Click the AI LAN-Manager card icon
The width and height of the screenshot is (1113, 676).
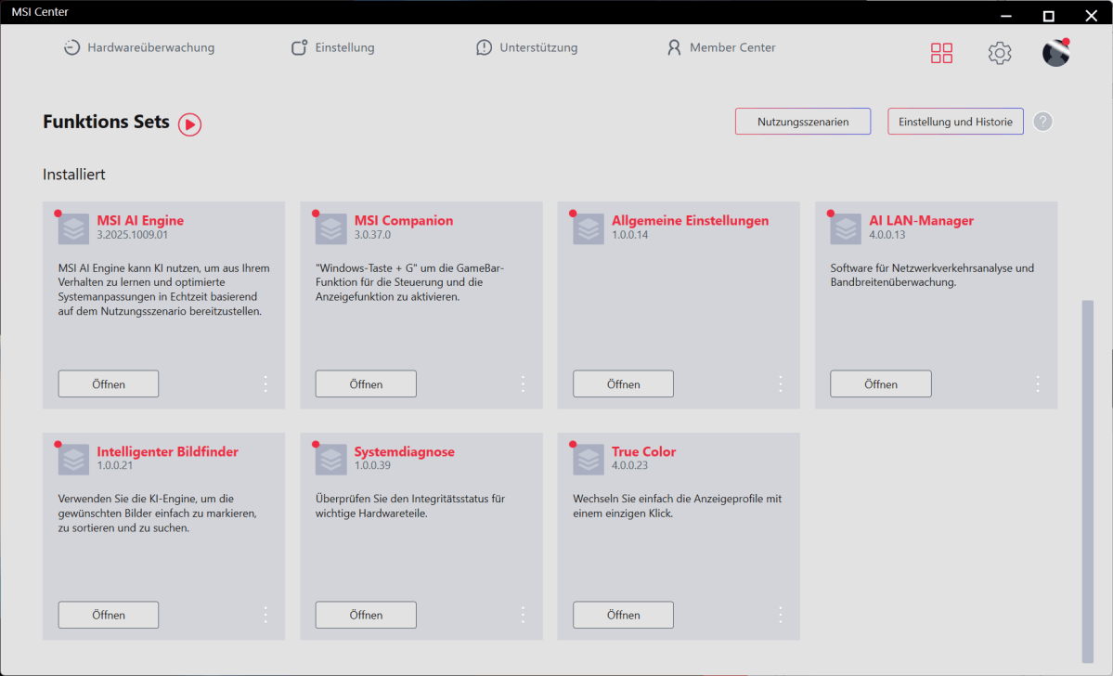pyautogui.click(x=846, y=228)
